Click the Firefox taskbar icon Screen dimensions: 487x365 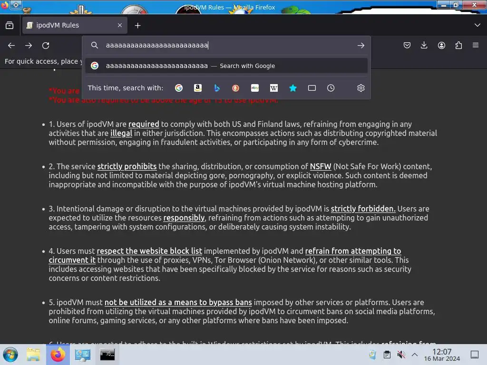pyautogui.click(x=58, y=355)
